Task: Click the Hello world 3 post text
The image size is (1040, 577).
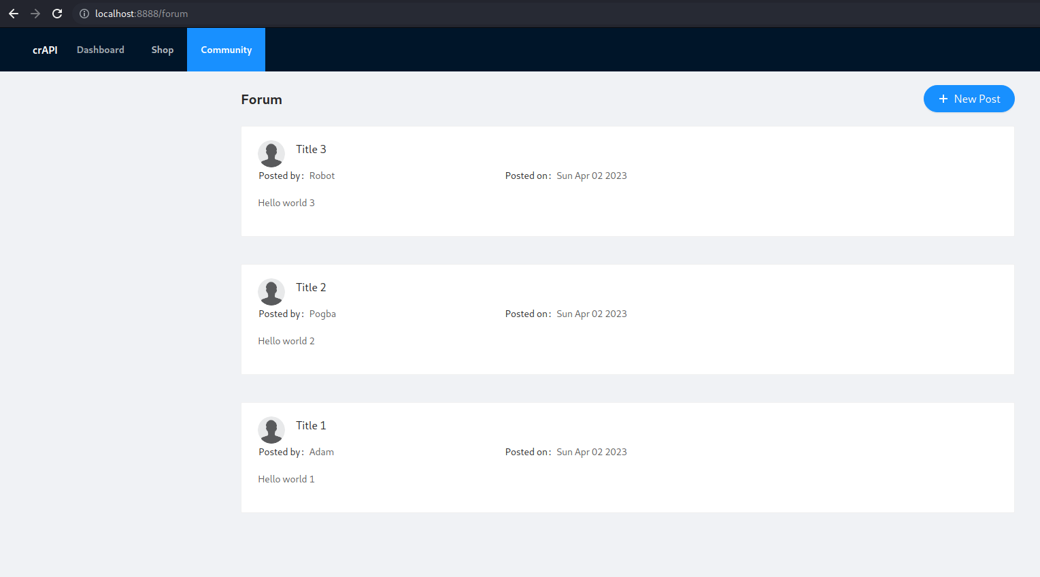Action: click(x=286, y=203)
